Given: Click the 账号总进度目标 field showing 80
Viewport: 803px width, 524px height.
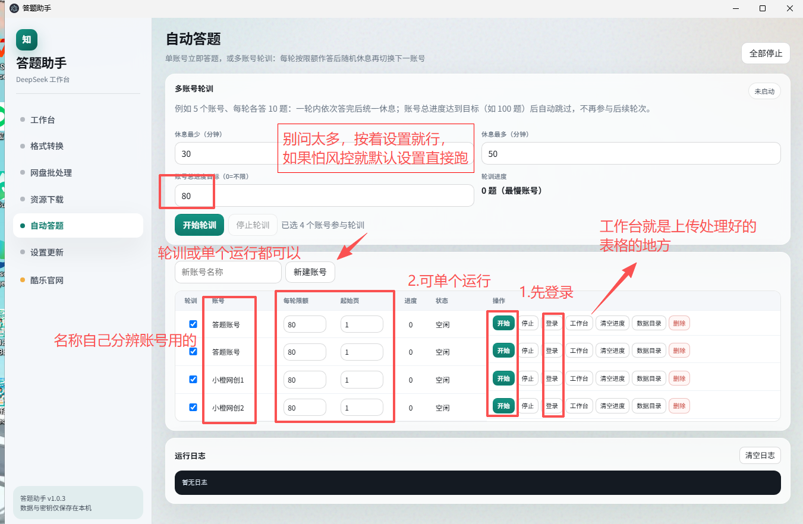Looking at the screenshot, I should (324, 195).
